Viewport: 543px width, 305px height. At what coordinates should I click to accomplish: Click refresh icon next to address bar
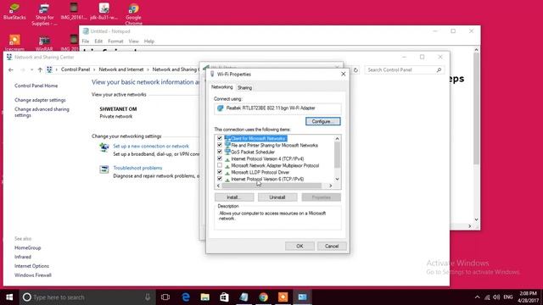[355, 69]
